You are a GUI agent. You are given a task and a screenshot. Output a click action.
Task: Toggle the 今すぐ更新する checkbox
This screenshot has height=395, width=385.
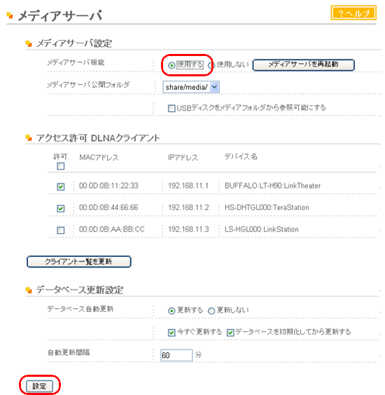coord(171,333)
